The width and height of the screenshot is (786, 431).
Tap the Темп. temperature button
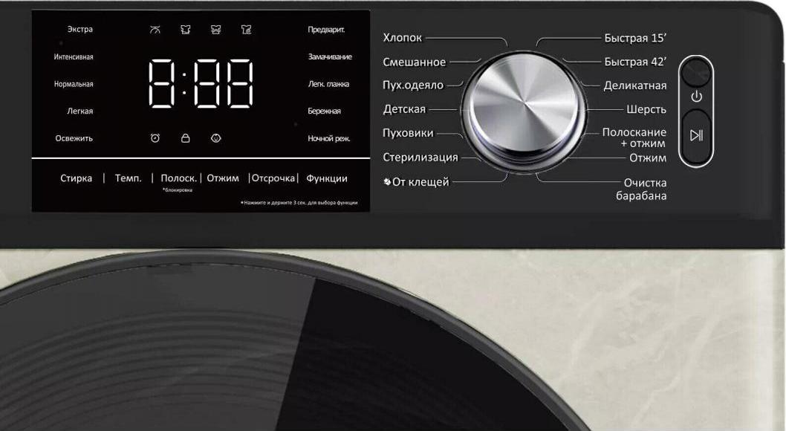pyautogui.click(x=129, y=178)
